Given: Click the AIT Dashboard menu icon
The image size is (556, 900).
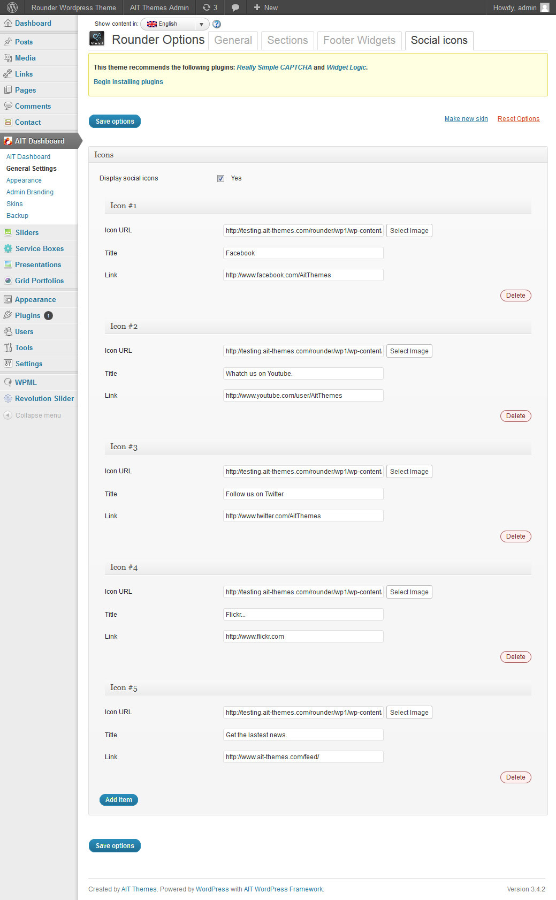Looking at the screenshot, I should 8,141.
